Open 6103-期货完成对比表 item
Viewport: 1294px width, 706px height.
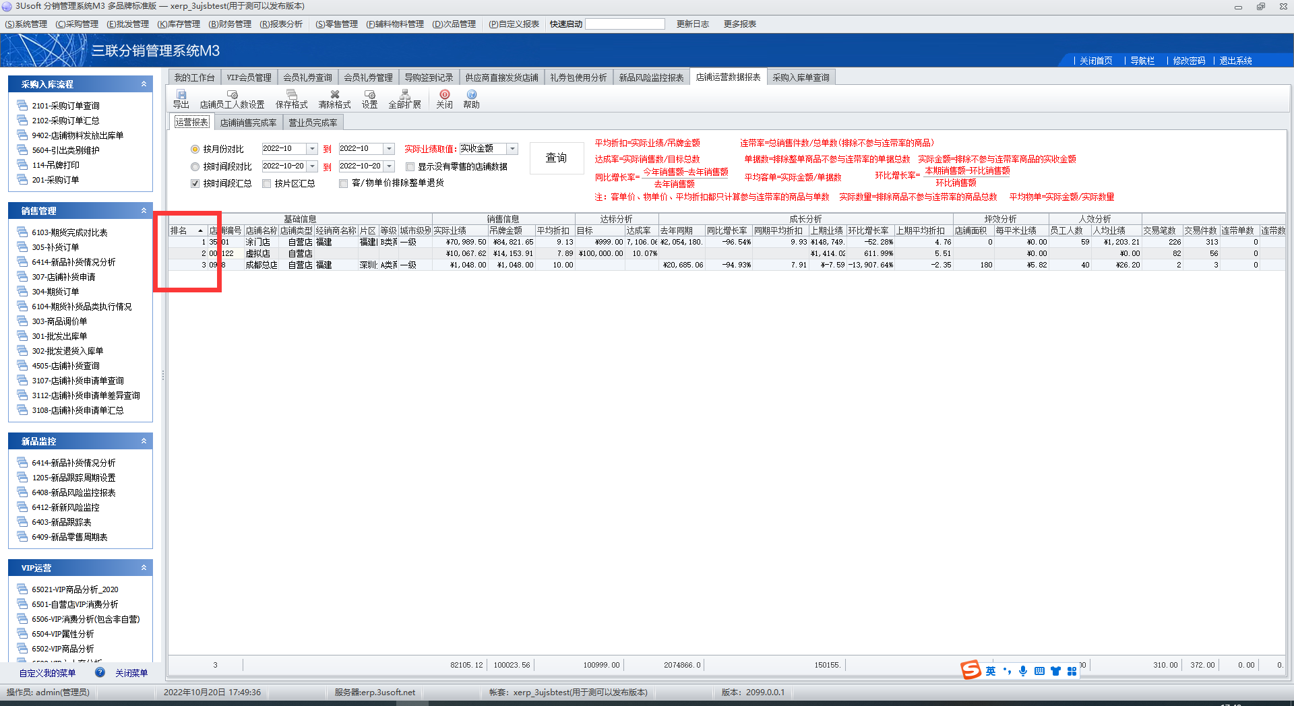[69, 232]
